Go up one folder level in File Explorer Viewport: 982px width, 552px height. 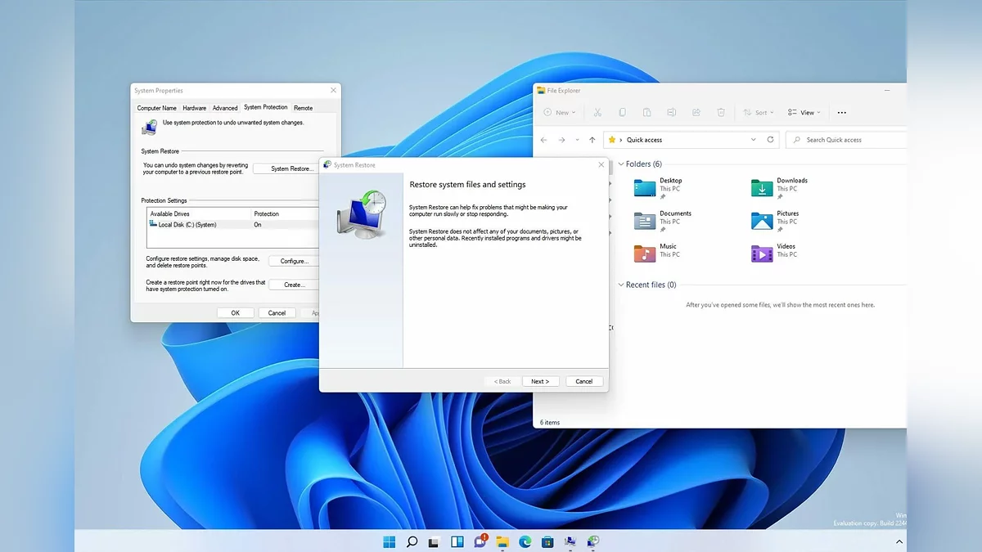(592, 140)
